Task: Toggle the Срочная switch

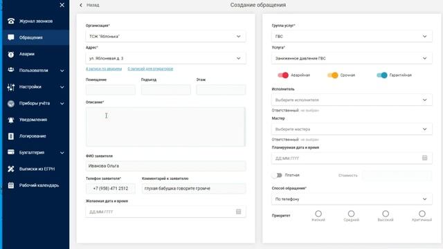Action: (332, 75)
